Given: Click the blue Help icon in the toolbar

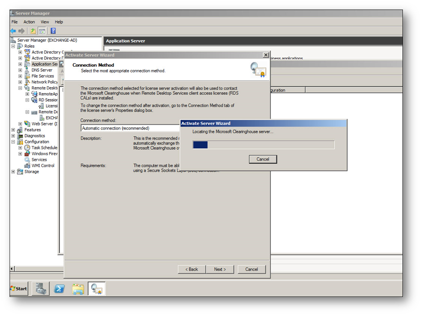Looking at the screenshot, I should point(53,31).
